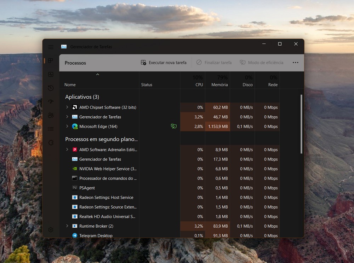Open the hamburger navigation menu
The height and width of the screenshot is (263, 354).
(51, 47)
